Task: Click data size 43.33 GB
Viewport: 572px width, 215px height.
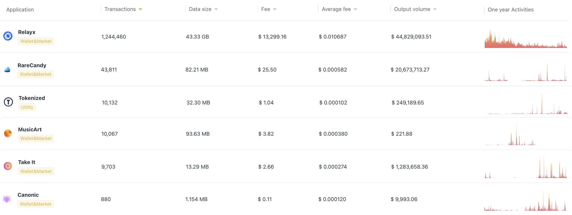Action: 197,37
